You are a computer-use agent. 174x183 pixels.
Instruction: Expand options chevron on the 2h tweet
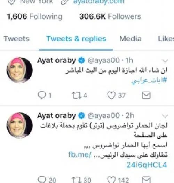(x=165, y=116)
